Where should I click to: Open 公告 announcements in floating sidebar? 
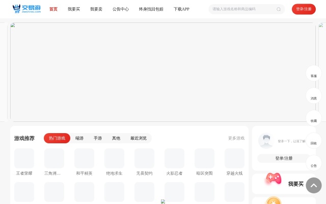[x=313, y=163]
